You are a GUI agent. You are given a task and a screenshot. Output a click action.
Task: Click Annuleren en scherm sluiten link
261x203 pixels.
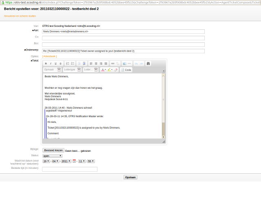click(20, 16)
